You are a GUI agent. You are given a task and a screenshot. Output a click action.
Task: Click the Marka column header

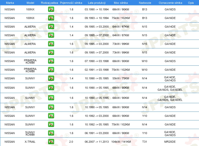10,3
